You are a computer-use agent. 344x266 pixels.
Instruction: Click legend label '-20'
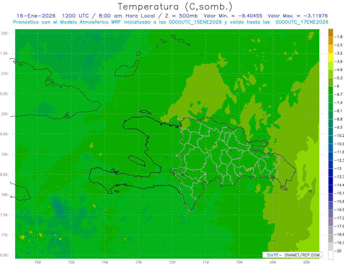[x=338, y=251]
